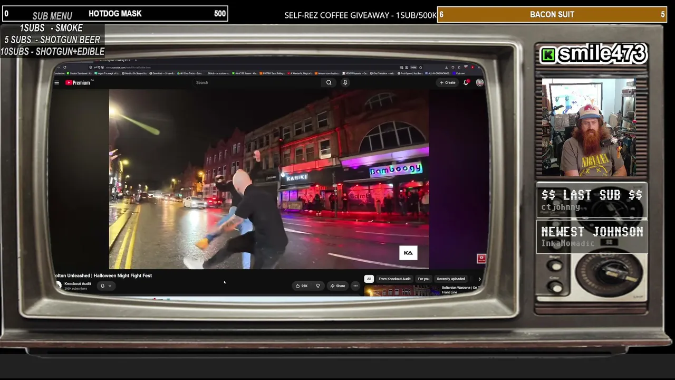Viewport: 675px width, 380px height.
Task: Click the 1SUBS - SMOKE line
Action: 51,28
